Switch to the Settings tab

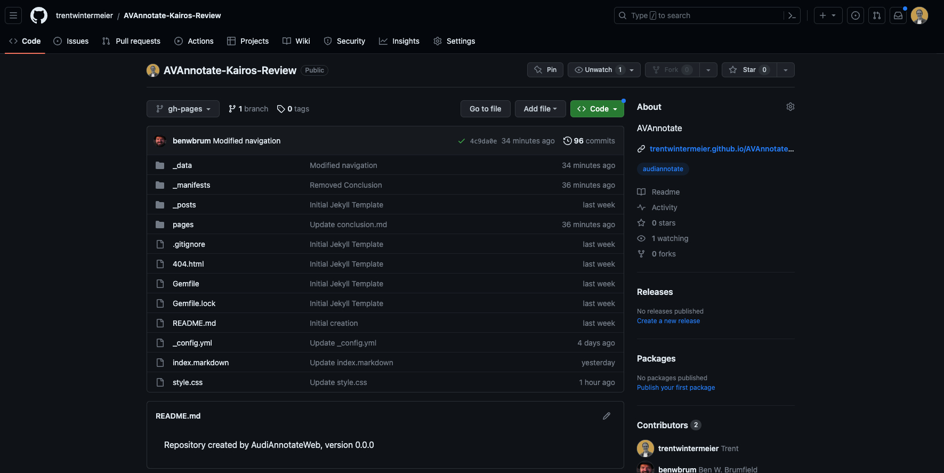point(454,41)
